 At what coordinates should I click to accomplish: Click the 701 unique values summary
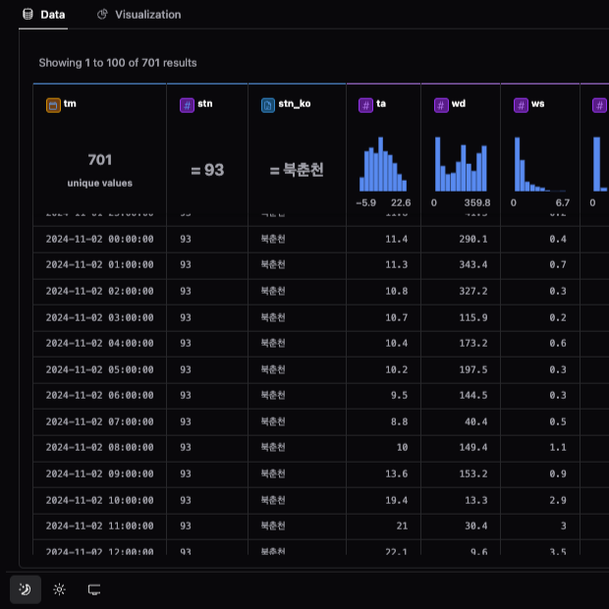coord(99,169)
